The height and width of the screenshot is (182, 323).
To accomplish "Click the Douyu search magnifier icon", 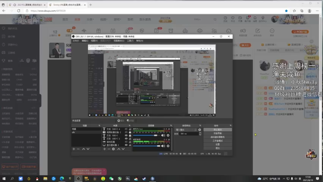I will coord(215,19).
